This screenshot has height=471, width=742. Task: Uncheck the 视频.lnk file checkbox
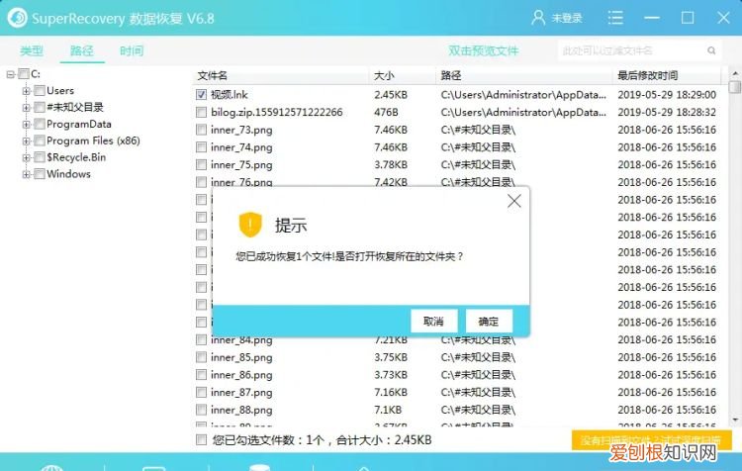coord(201,95)
